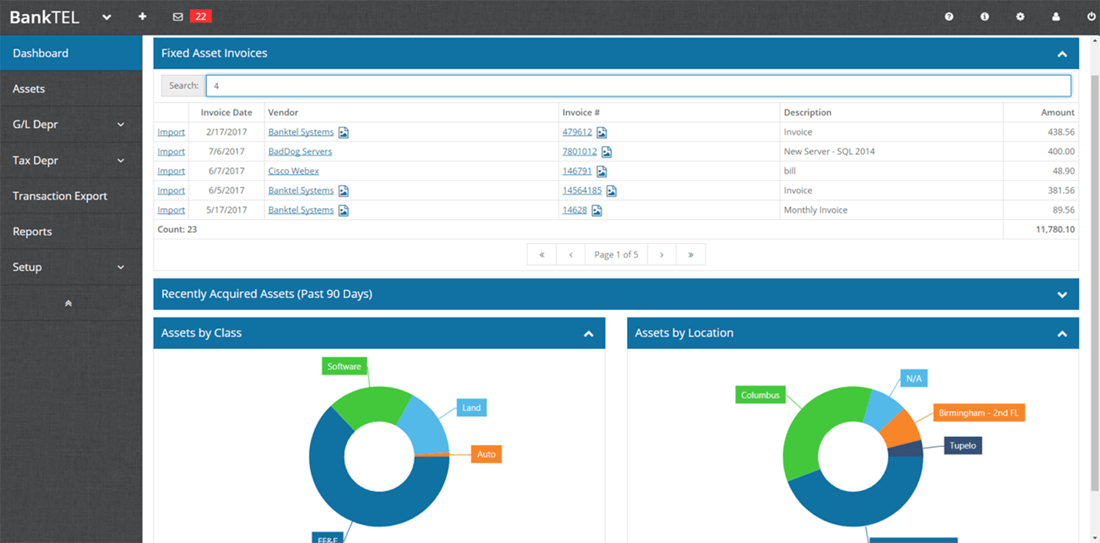Image resolution: width=1100 pixels, height=543 pixels.
Task: Switch to the Assets section
Action: (x=29, y=88)
